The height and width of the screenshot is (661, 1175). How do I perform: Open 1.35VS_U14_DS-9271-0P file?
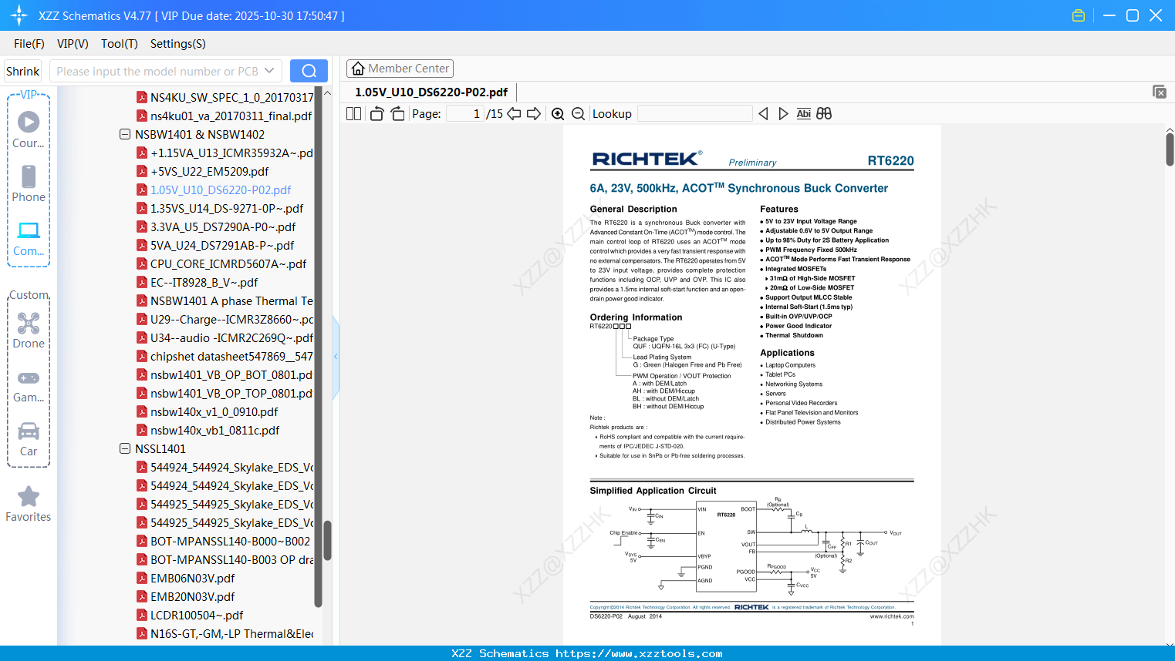coord(227,208)
